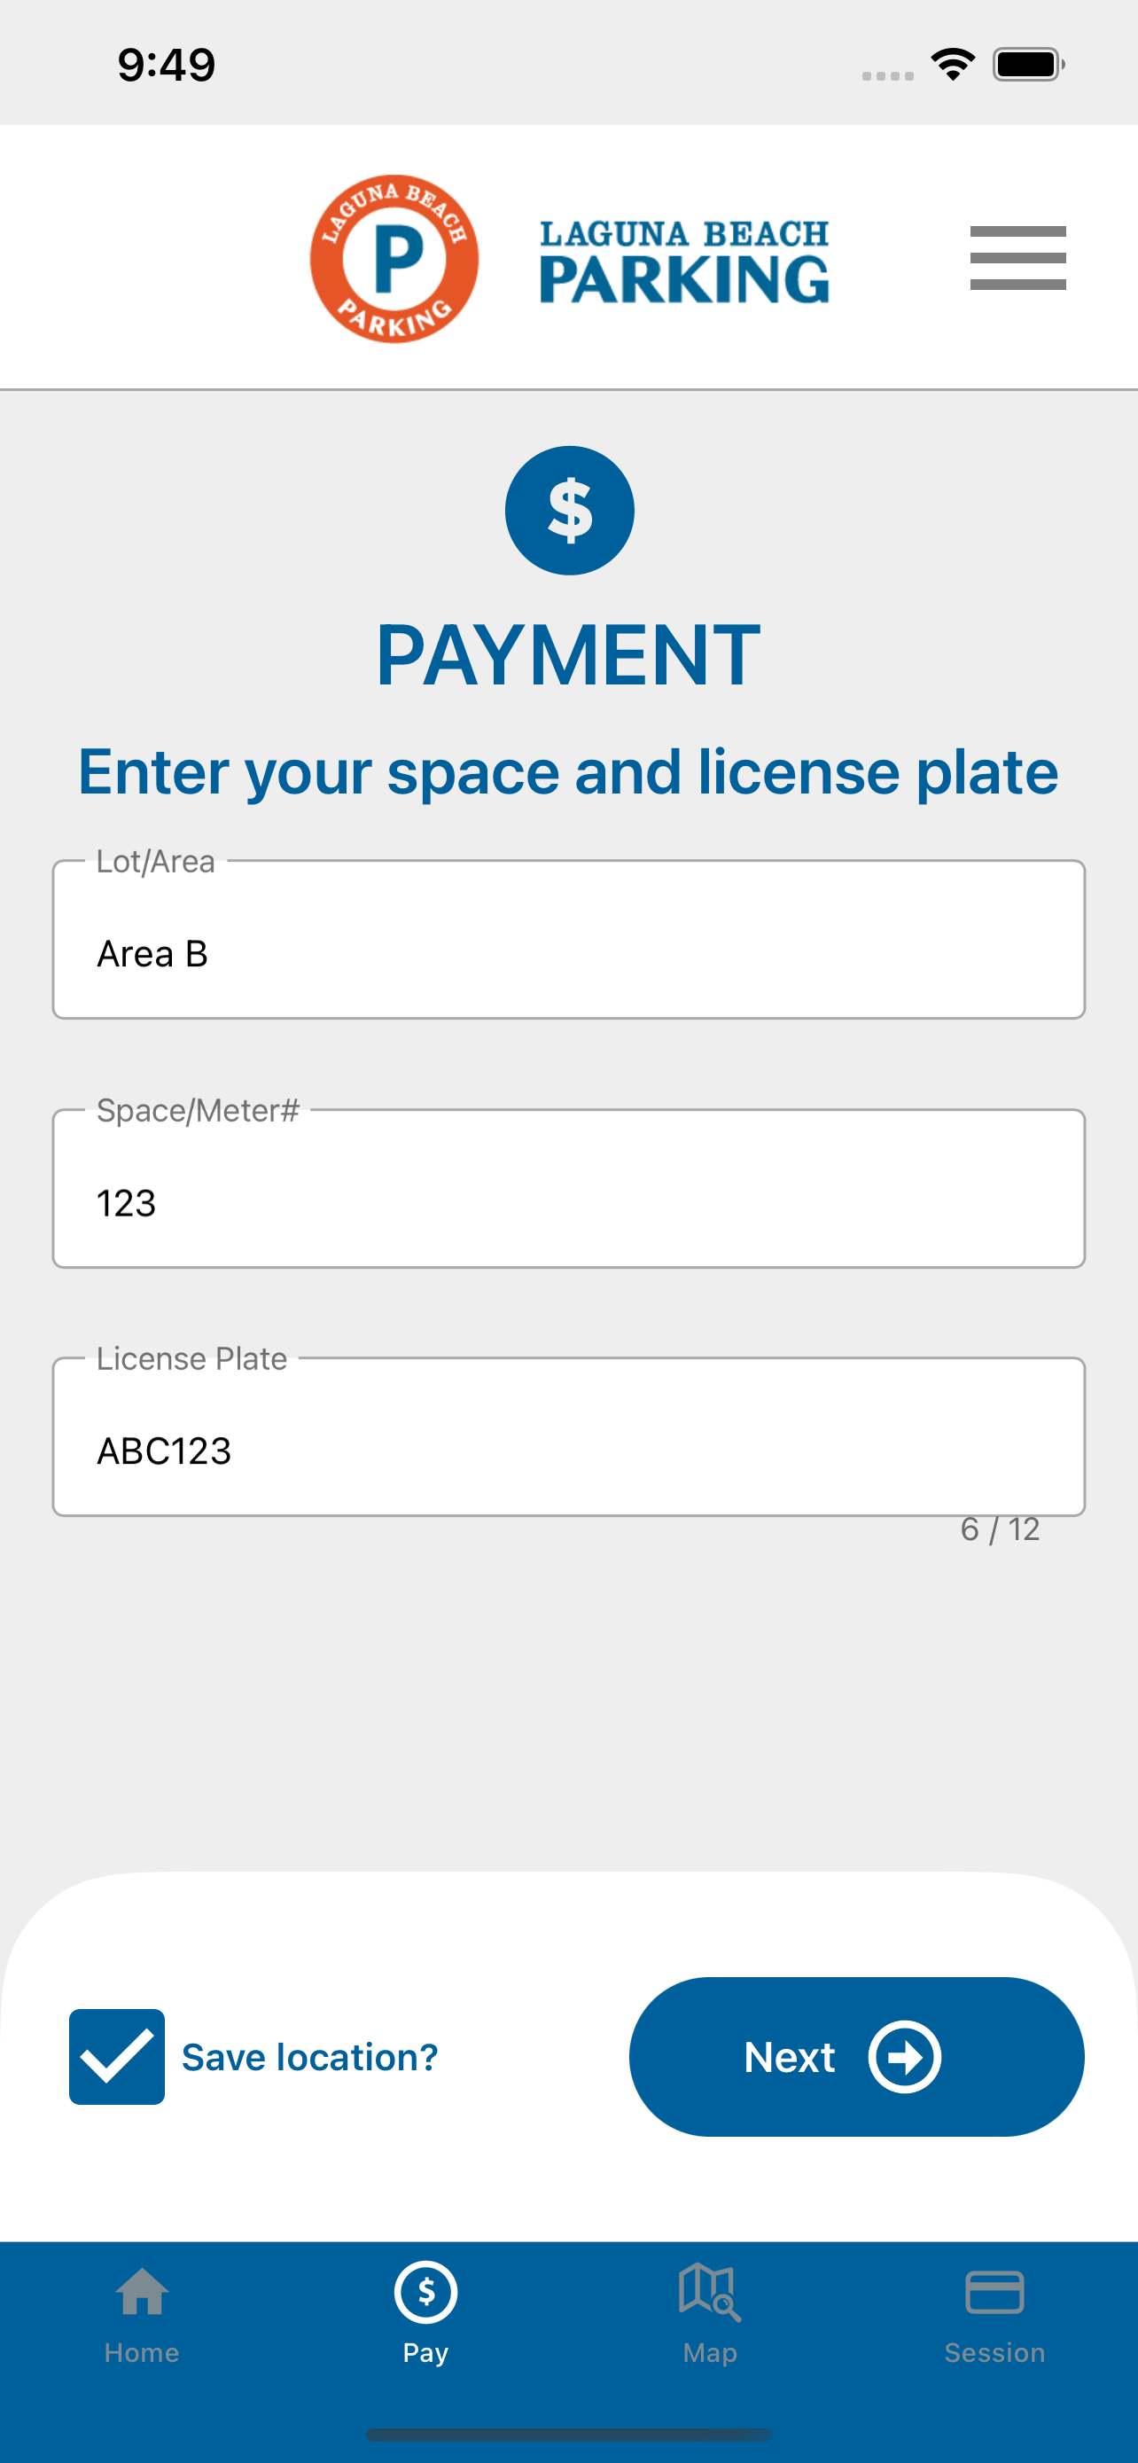Open the Lot/Area dropdown showing Area B
The height and width of the screenshot is (2463, 1138).
568,940
